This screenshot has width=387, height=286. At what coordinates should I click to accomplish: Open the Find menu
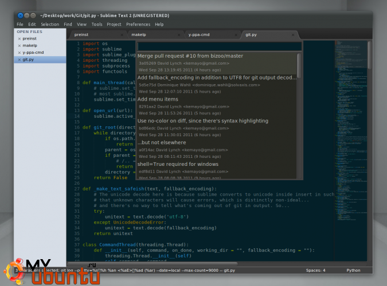[x=68, y=25]
